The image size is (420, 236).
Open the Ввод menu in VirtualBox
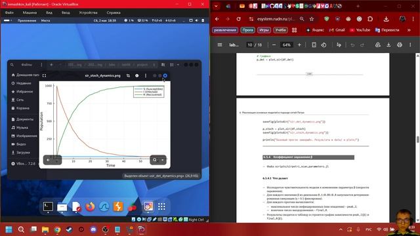66,12
